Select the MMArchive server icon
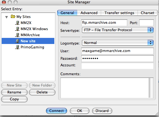 [x=17, y=35]
